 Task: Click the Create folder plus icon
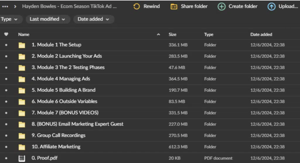(221, 7)
